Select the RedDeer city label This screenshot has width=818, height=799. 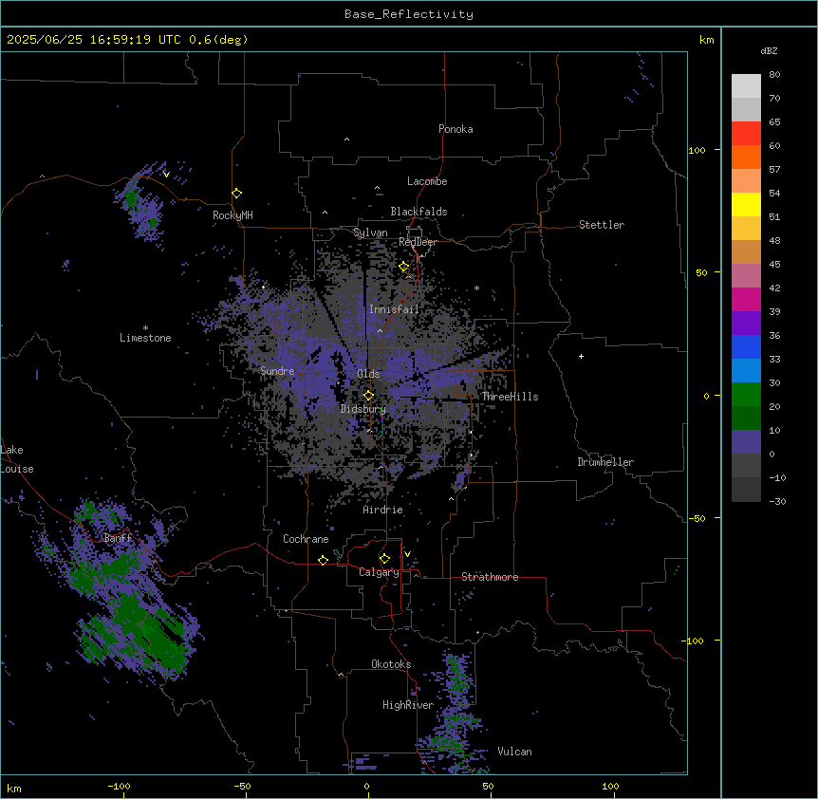(418, 242)
